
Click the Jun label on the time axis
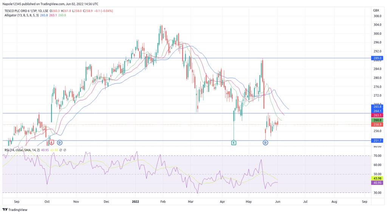(x=278, y=202)
